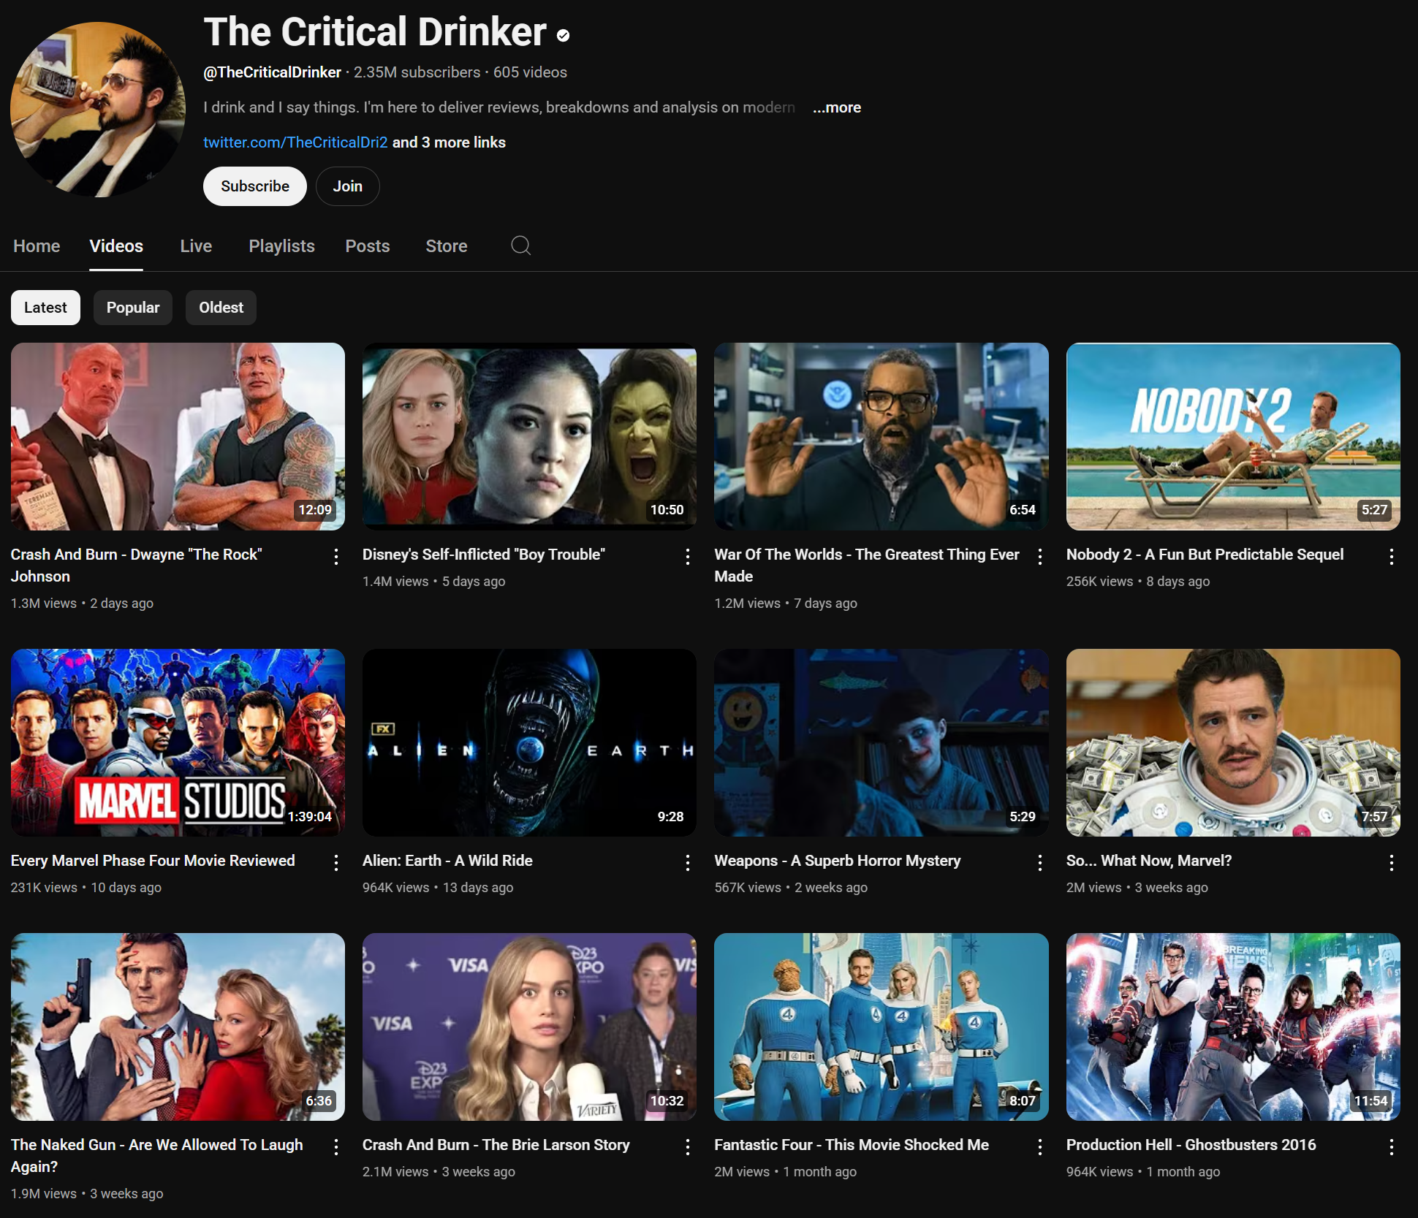Open title link Alien: Earth - A Wild Ride

tap(447, 861)
